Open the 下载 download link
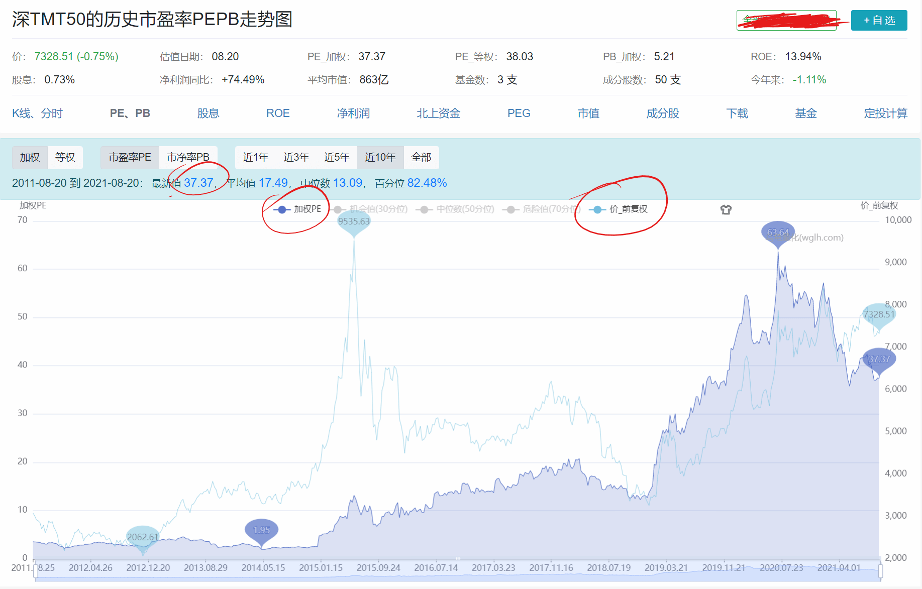The image size is (922, 589). point(737,113)
